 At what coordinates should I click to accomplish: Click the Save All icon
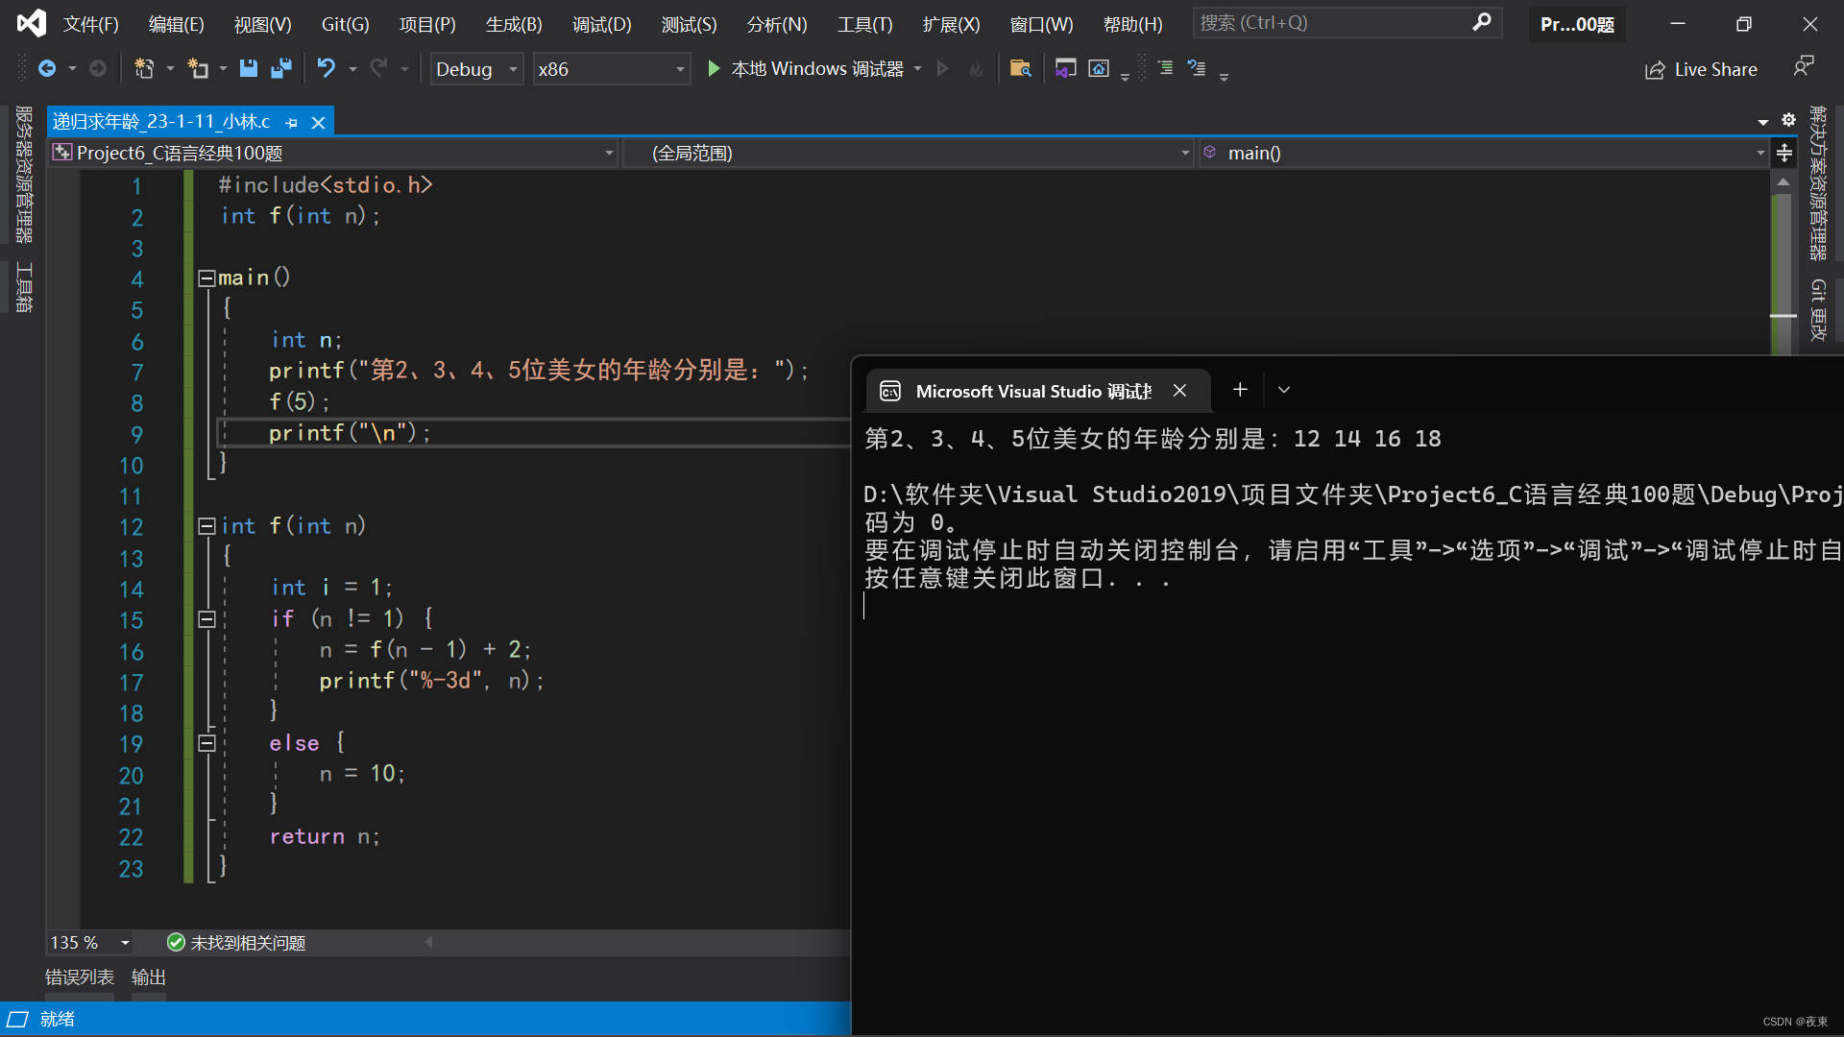click(280, 68)
